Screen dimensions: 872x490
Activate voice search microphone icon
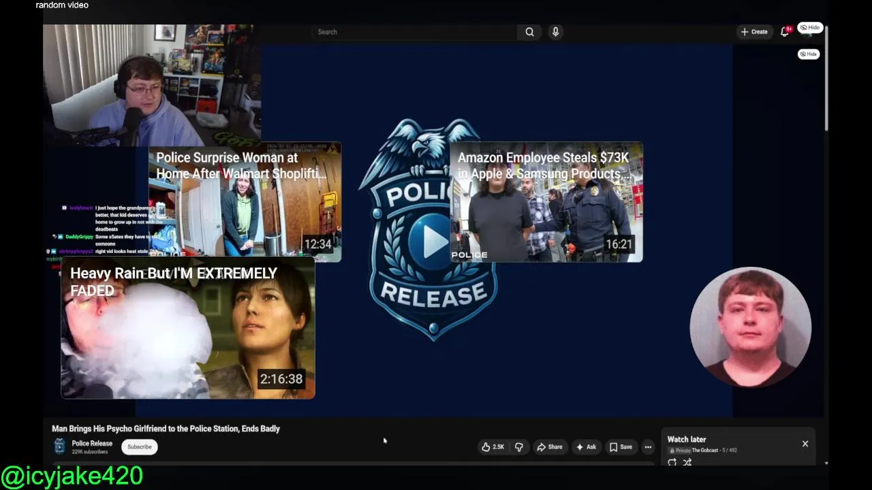[x=555, y=32]
